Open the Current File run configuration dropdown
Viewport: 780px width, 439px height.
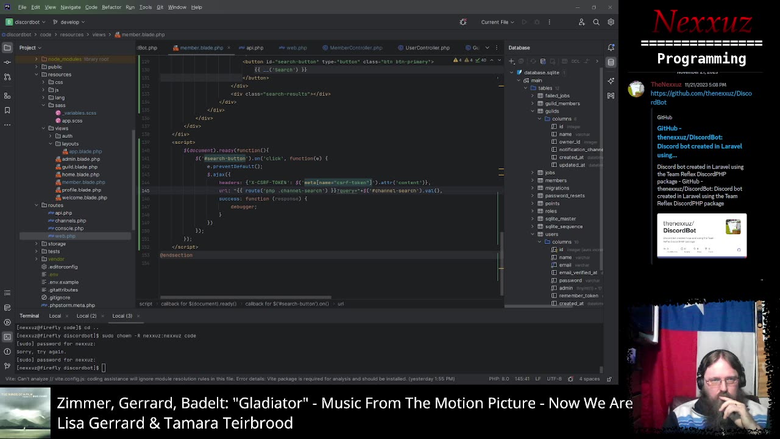pyautogui.click(x=497, y=22)
